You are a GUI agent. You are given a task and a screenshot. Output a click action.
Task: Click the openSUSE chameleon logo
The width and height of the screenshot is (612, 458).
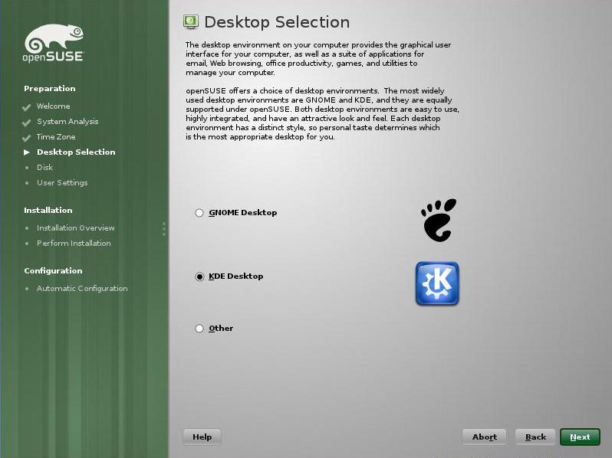coord(54,43)
